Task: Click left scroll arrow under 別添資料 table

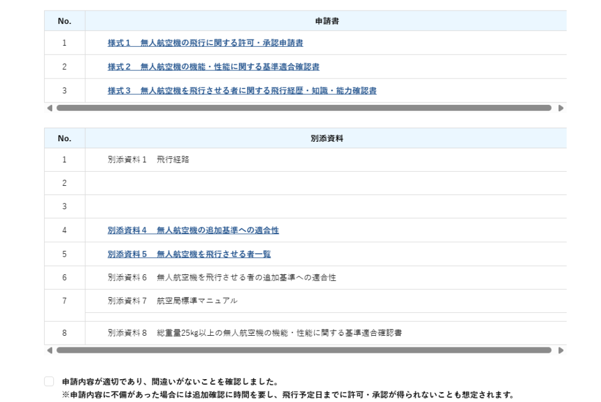Action: 49,350
